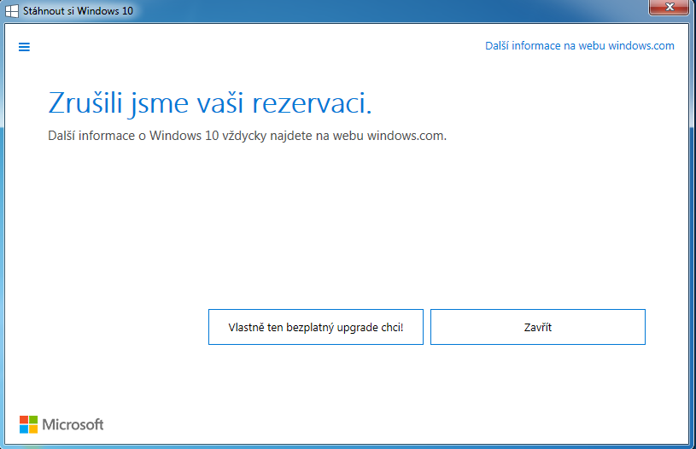The image size is (696, 449).
Task: Open the hamburger menu icon
Action: pos(24,47)
